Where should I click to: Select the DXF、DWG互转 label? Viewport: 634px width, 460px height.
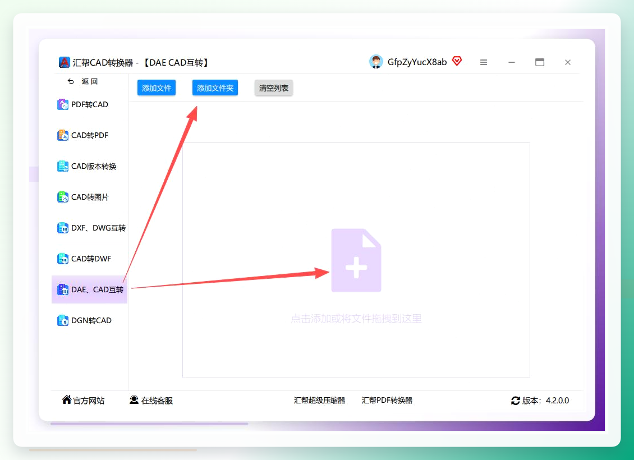pyautogui.click(x=99, y=228)
